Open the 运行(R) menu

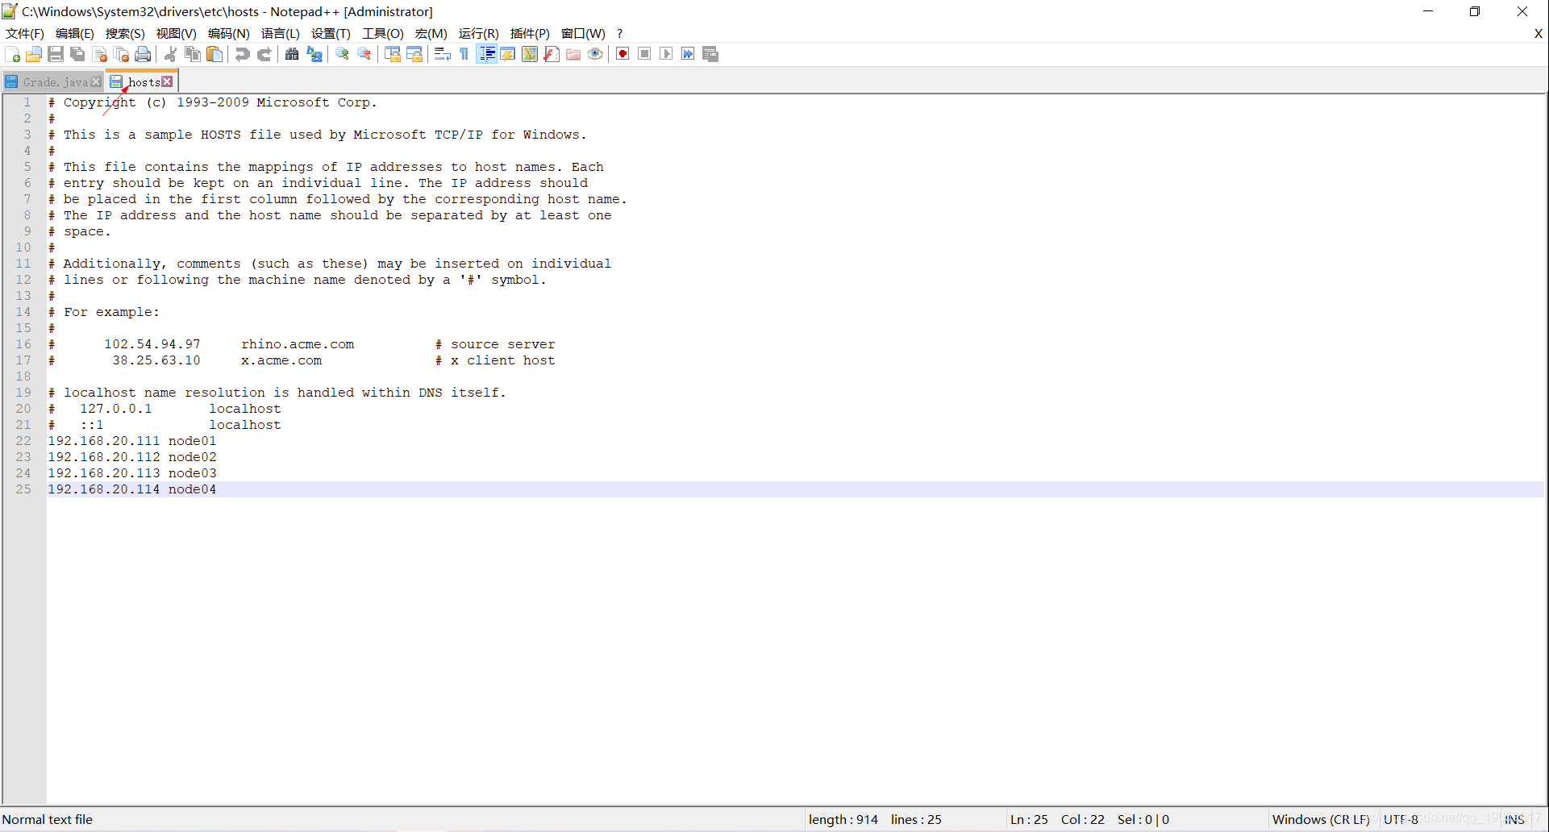[x=479, y=33]
